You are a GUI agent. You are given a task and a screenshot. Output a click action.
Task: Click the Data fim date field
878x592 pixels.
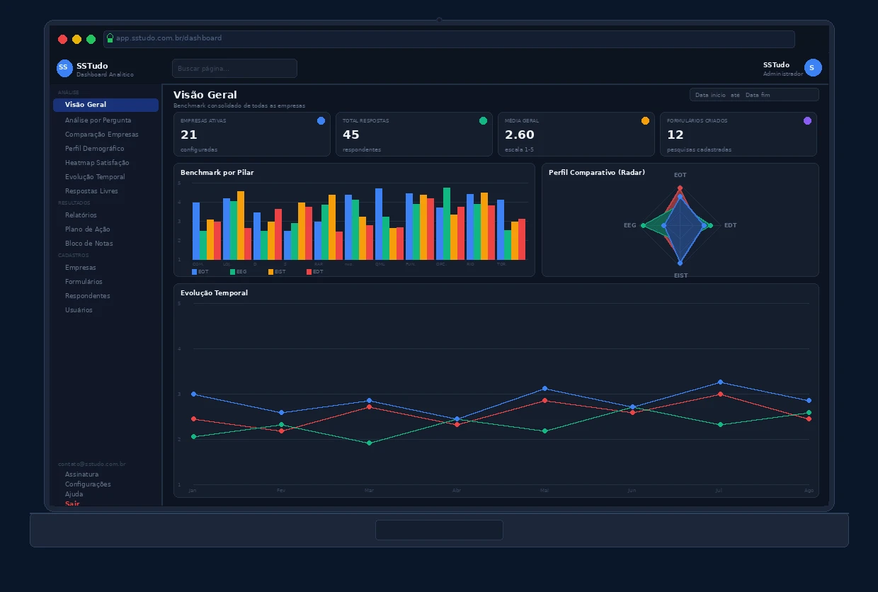[758, 95]
